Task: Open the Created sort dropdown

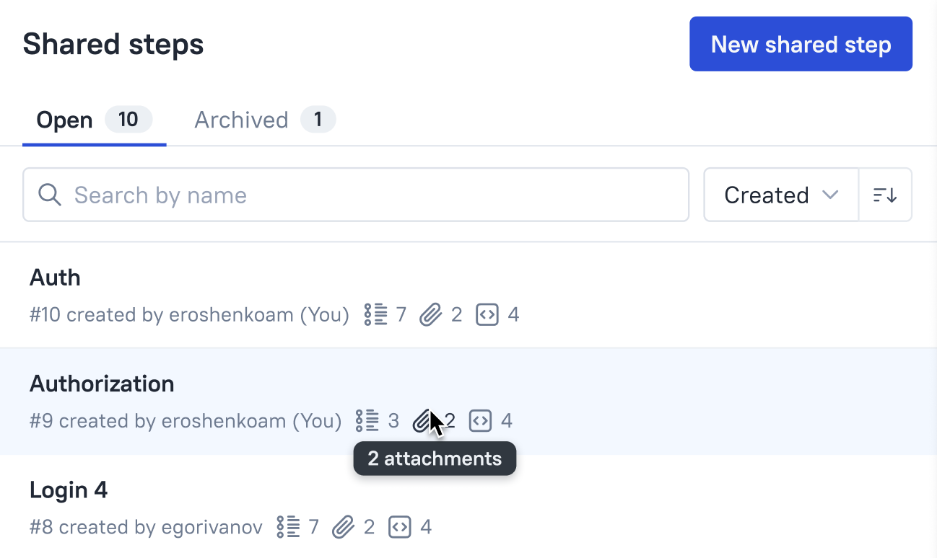Action: click(x=780, y=195)
